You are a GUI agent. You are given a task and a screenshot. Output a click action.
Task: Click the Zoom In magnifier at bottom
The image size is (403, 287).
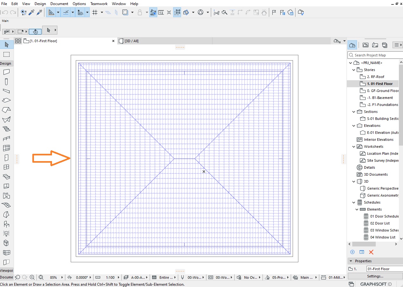(32, 277)
